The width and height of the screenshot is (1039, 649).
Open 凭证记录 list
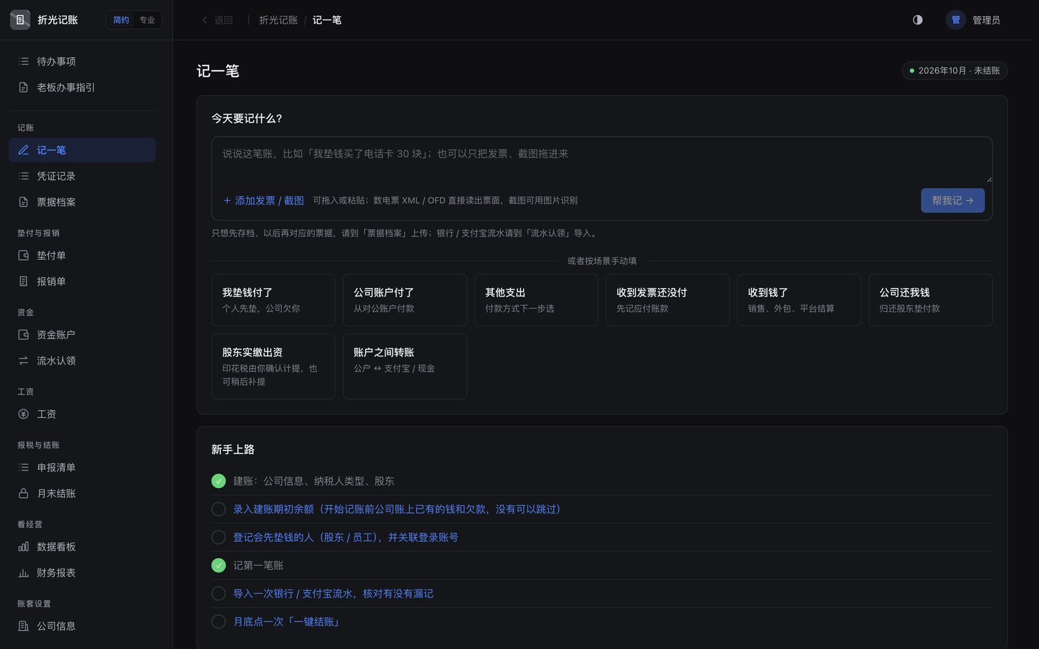coord(82,176)
